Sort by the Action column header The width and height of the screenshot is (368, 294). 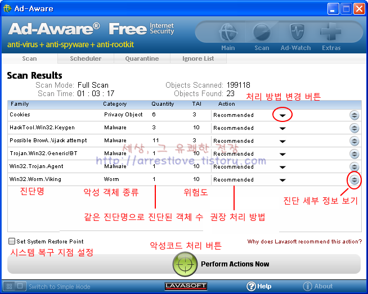click(226, 103)
